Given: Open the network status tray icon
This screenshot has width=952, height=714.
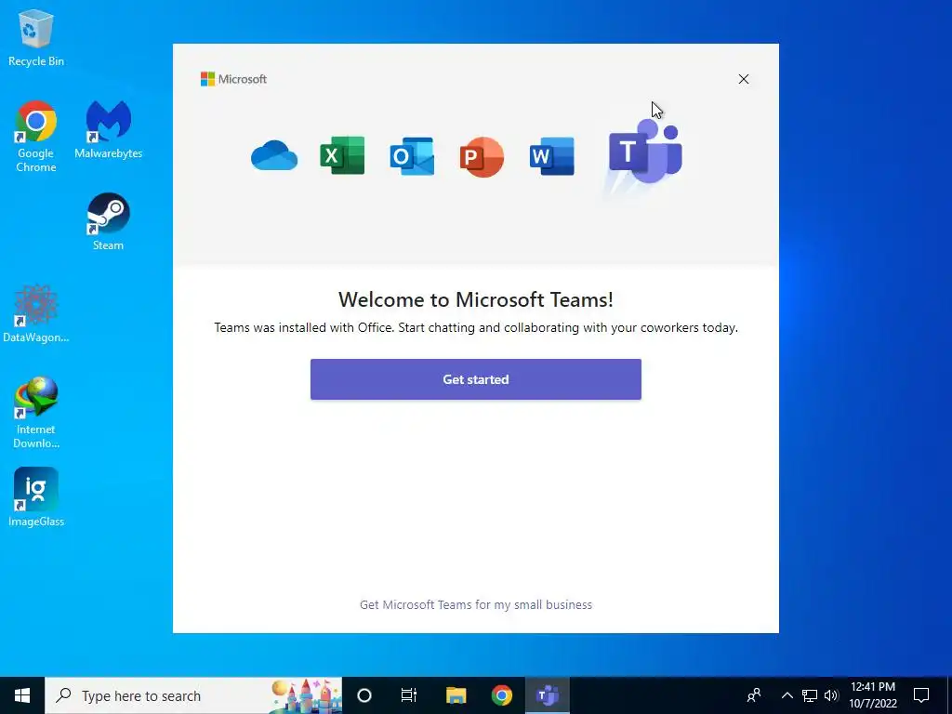Looking at the screenshot, I should [810, 695].
